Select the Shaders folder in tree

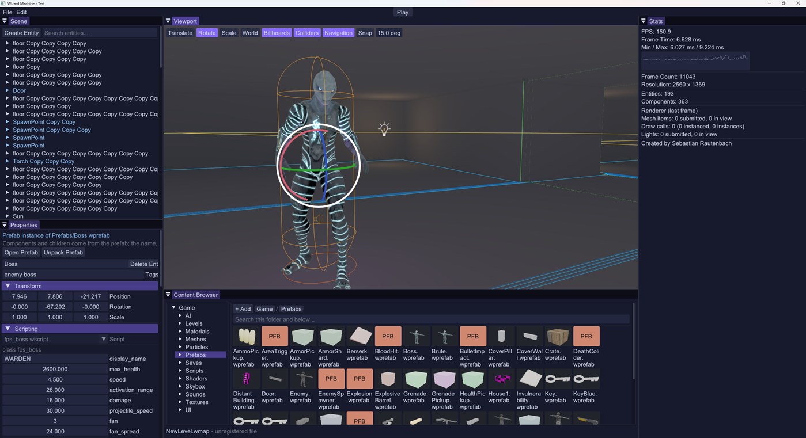click(196, 379)
